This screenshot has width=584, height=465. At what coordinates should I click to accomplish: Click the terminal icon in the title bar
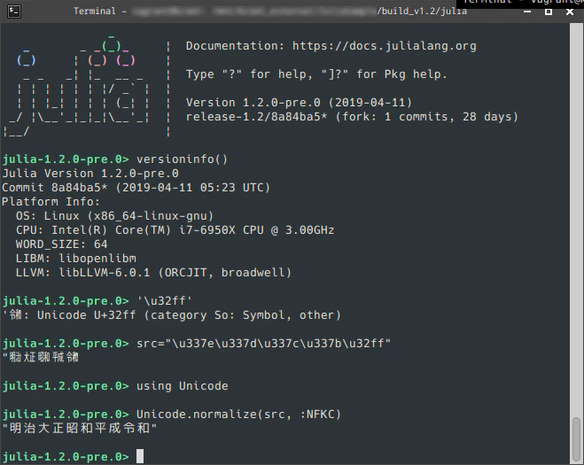[14, 12]
